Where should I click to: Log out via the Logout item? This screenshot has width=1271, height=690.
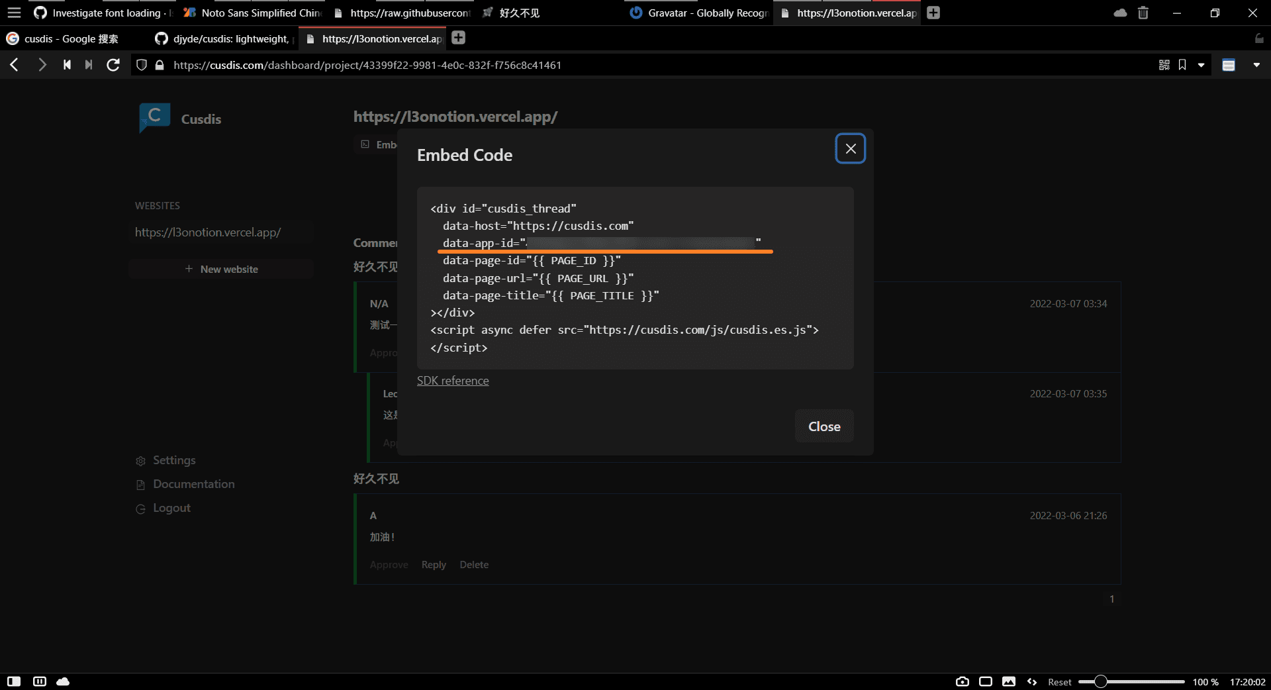click(x=164, y=508)
